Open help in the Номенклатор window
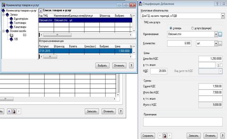 tap(131, 65)
